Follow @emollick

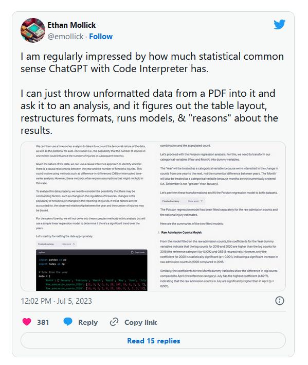point(101,37)
